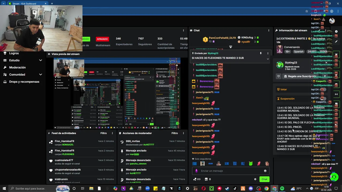Open the emoji picker in chat input
This screenshot has height=192, width=342.
pos(265,171)
